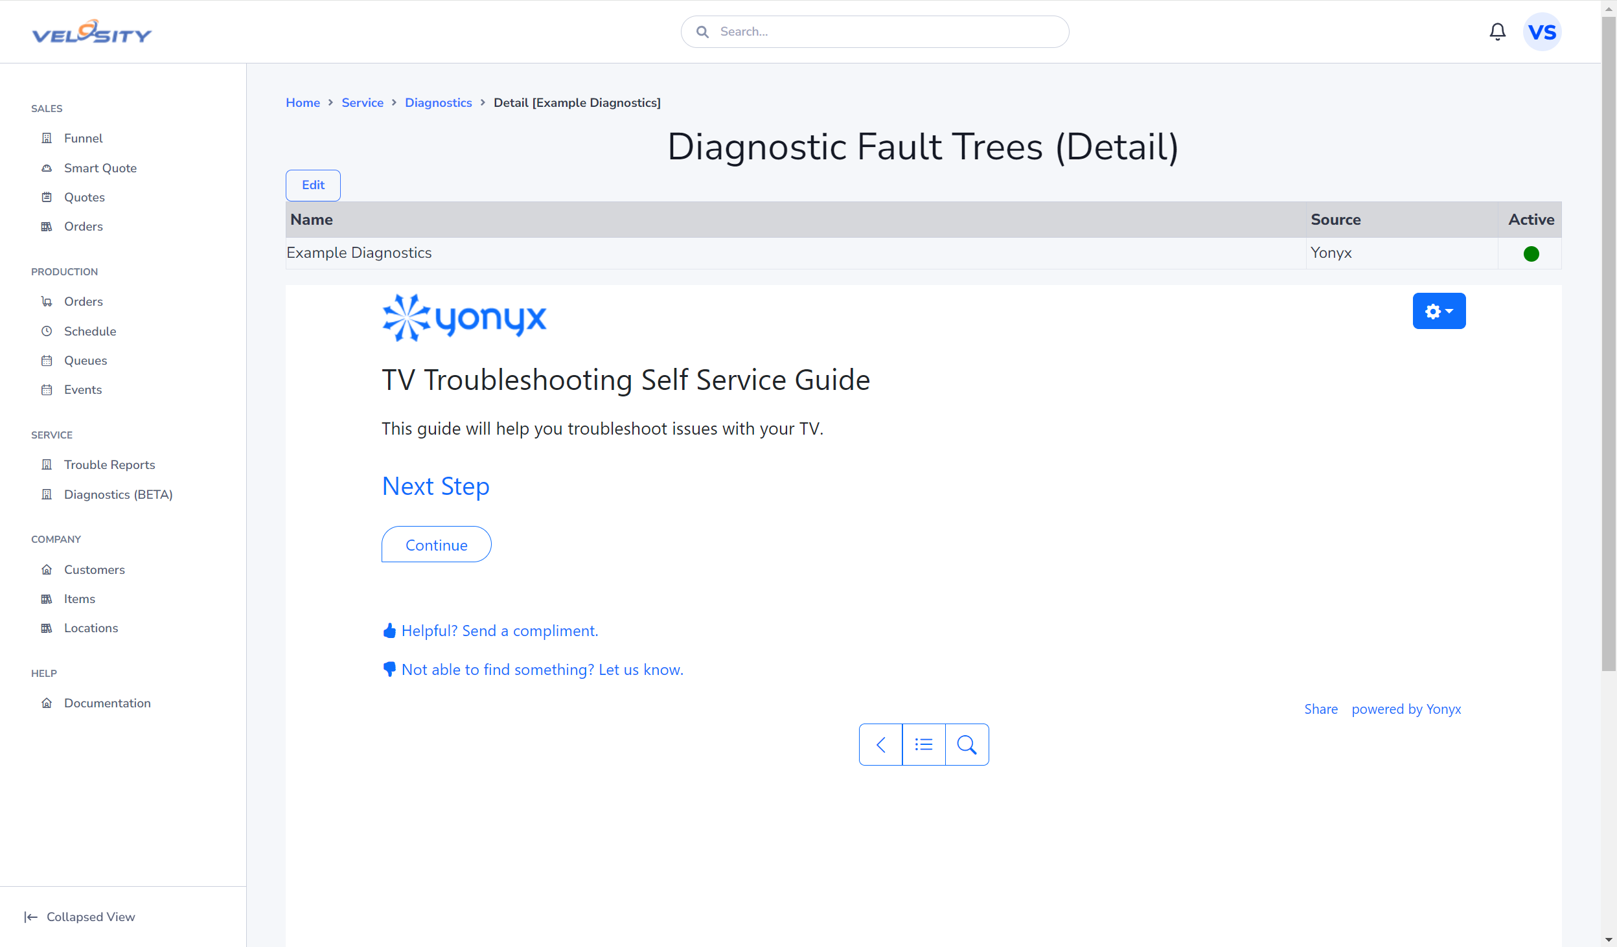Image resolution: width=1617 pixels, height=947 pixels.
Task: Enable the search icon in diagnostic viewer
Action: 967,744
